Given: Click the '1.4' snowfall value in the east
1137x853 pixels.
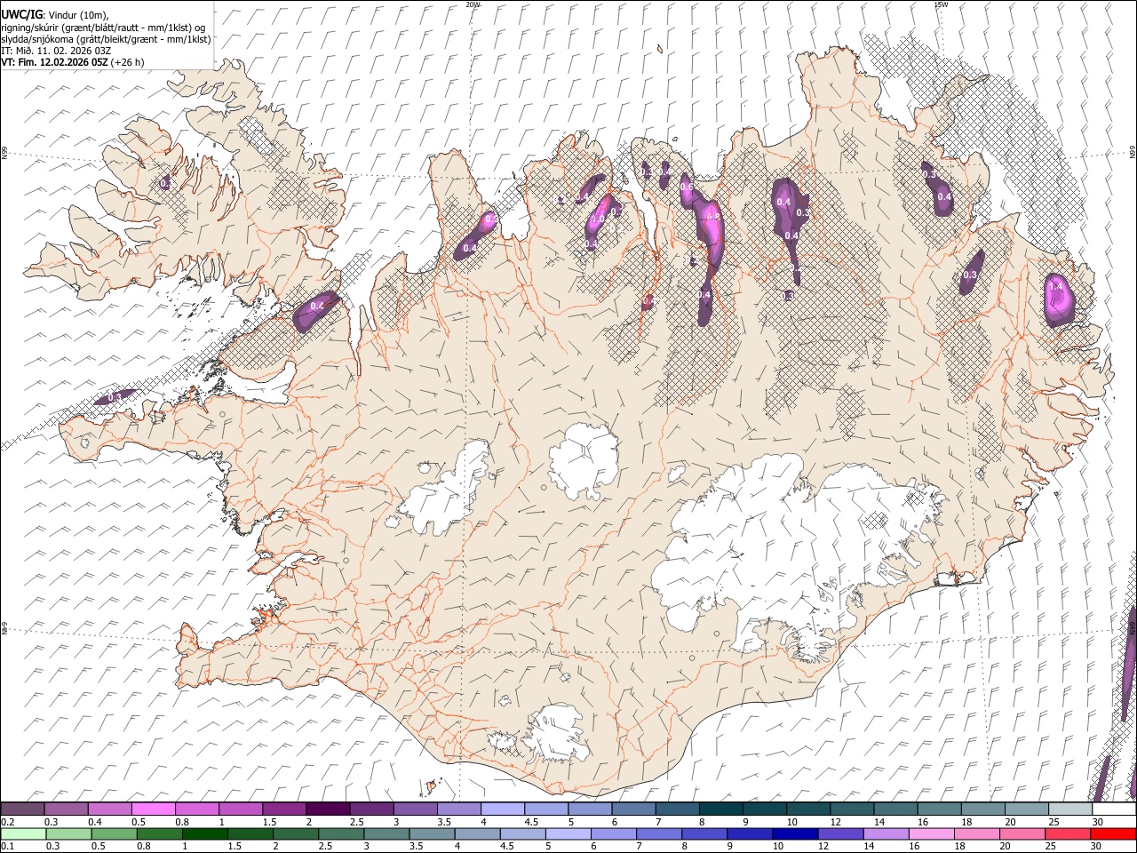Looking at the screenshot, I should coord(1056,287).
